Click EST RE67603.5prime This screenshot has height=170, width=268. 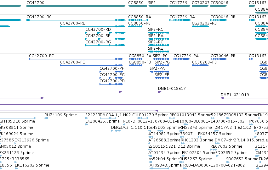click(x=214, y=150)
